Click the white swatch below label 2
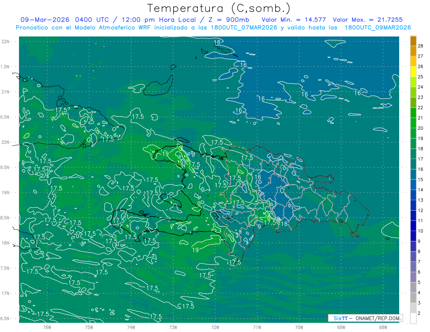The width and height of the screenshot is (430, 332). 413,318
